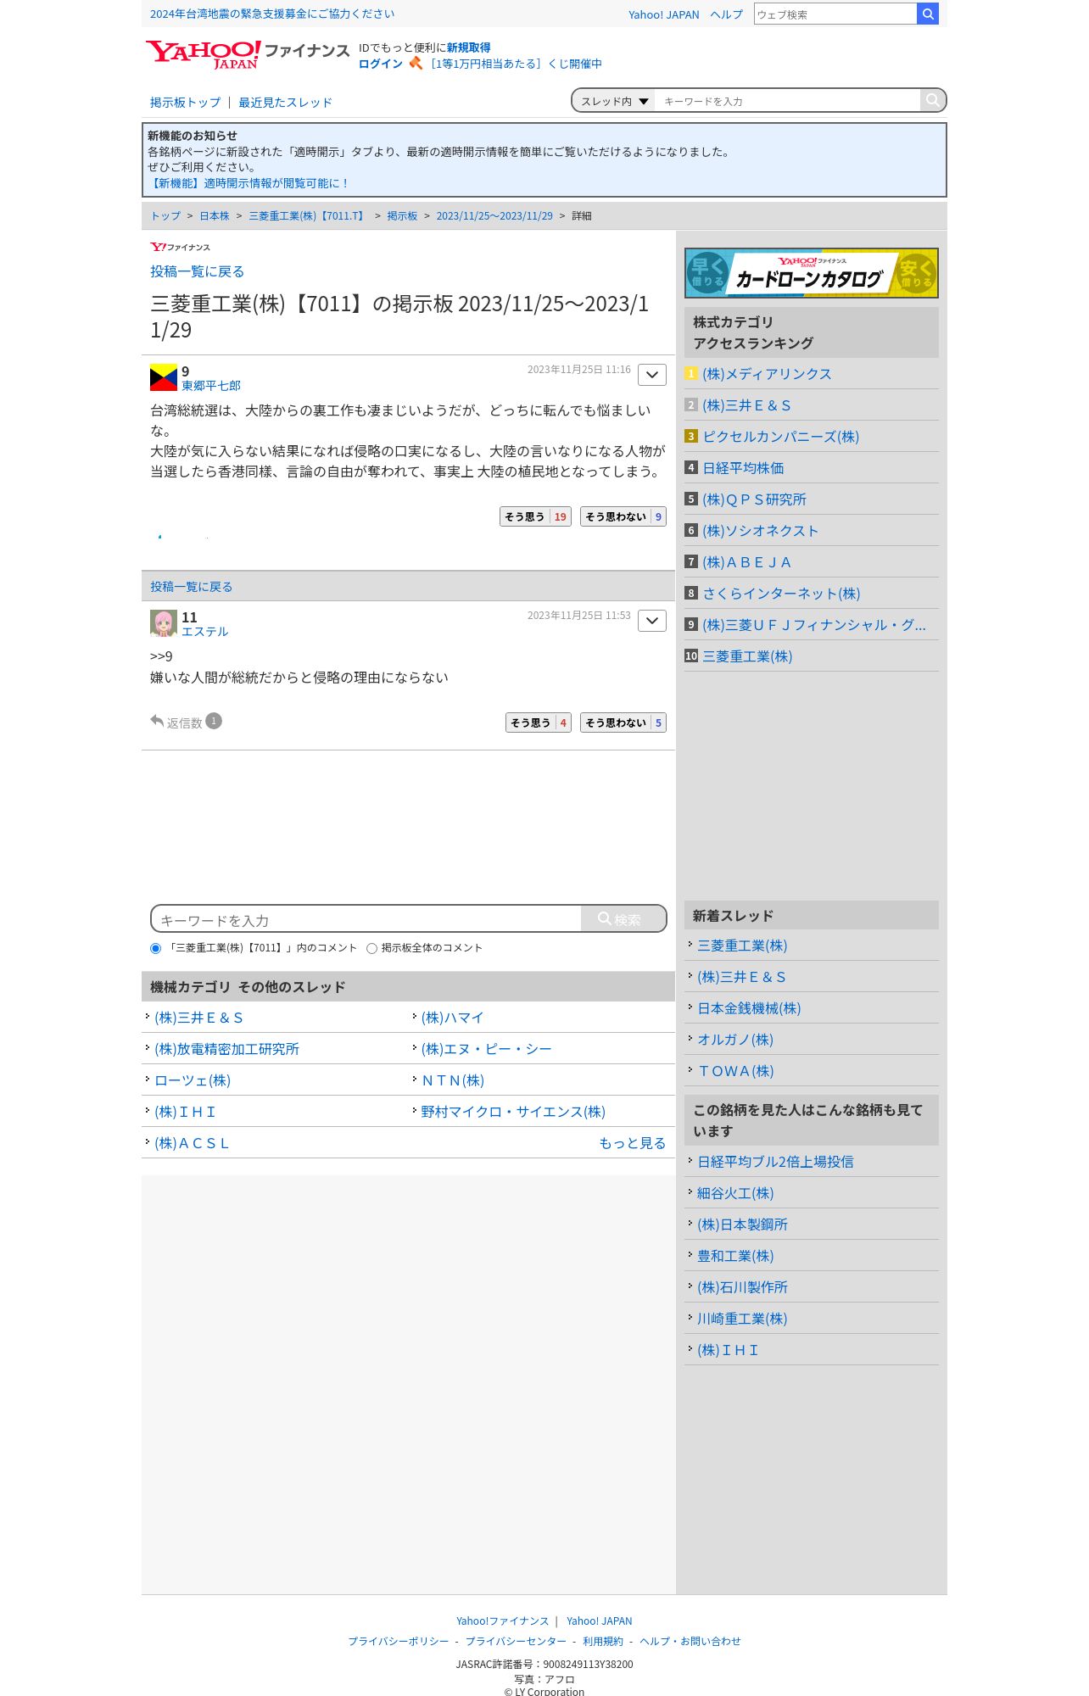The height and width of the screenshot is (1696, 1089).
Task: Open the 【新機能】適時開示情報が閲覧可能に! link
Action: 249,183
